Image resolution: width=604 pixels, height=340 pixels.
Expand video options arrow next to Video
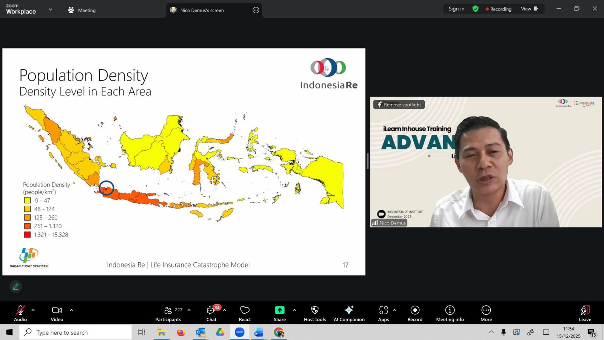(71, 310)
